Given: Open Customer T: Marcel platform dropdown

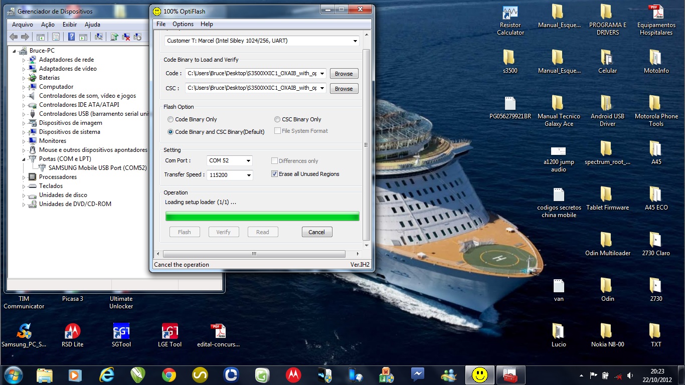Looking at the screenshot, I should 262,41.
